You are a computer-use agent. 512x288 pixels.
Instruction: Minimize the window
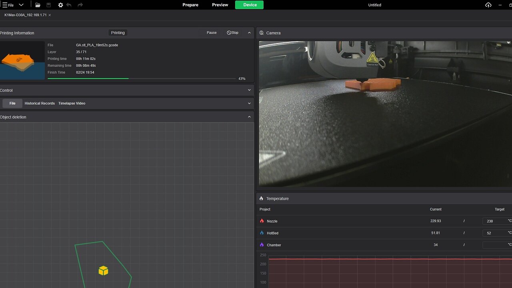(x=500, y=5)
